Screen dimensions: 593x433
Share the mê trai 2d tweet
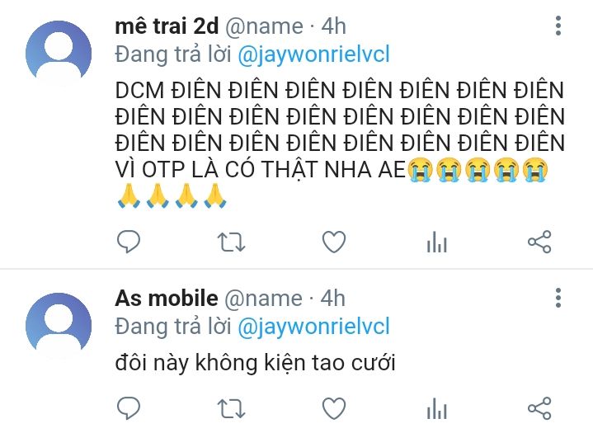tap(539, 242)
